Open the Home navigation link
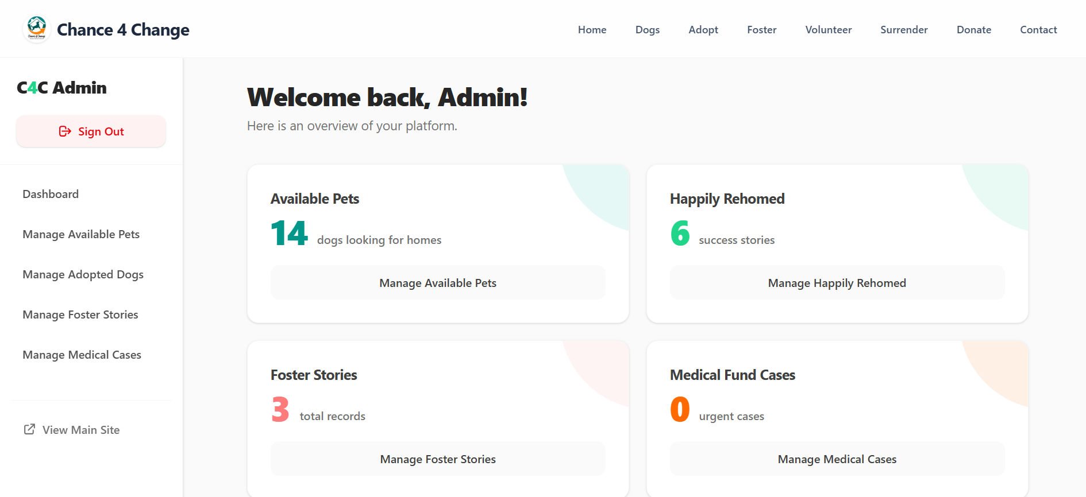The image size is (1086, 497). 592,30
